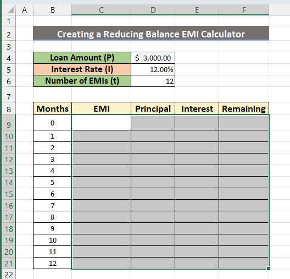Select the month 7 cell

[53, 205]
